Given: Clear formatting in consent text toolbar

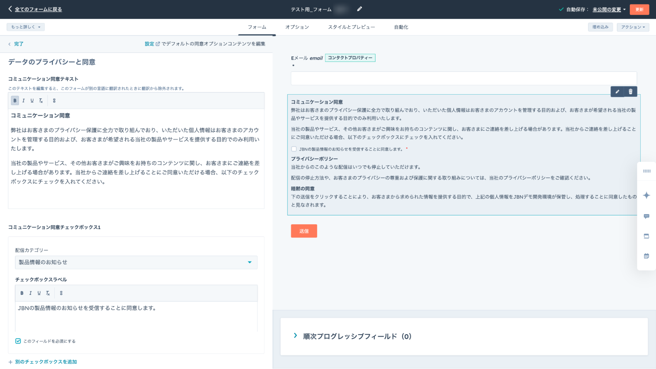Looking at the screenshot, I should (41, 100).
